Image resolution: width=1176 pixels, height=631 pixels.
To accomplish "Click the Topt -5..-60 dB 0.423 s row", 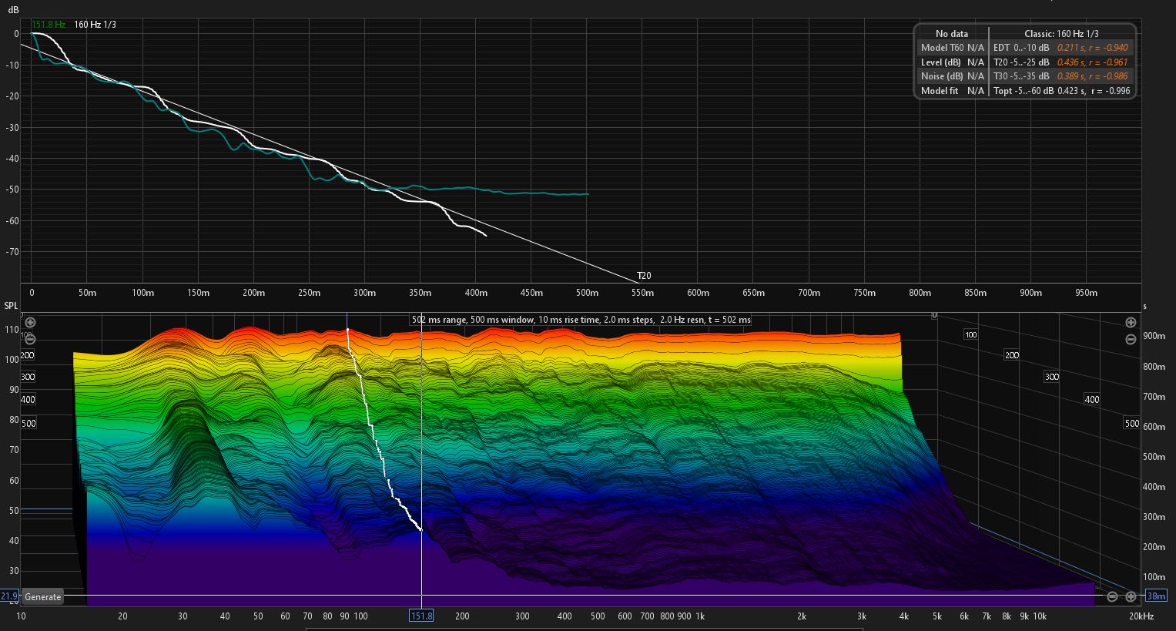I will (1062, 91).
